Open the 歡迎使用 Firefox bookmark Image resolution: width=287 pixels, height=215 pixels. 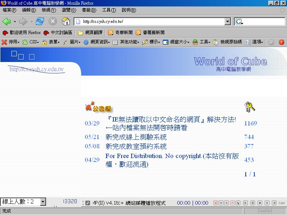click(x=22, y=33)
